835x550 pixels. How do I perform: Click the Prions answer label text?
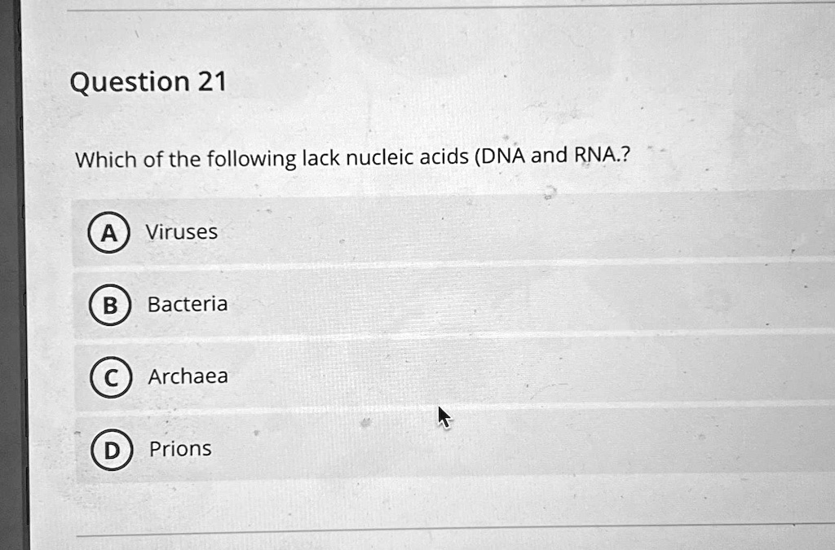coord(179,447)
